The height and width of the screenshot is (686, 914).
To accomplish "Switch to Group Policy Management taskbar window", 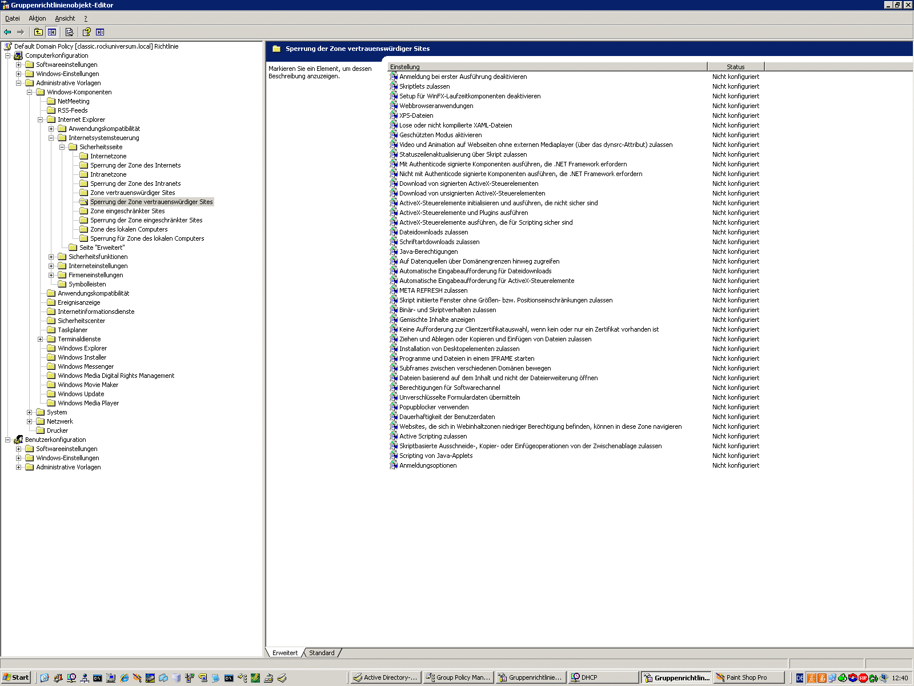I will coord(458,677).
